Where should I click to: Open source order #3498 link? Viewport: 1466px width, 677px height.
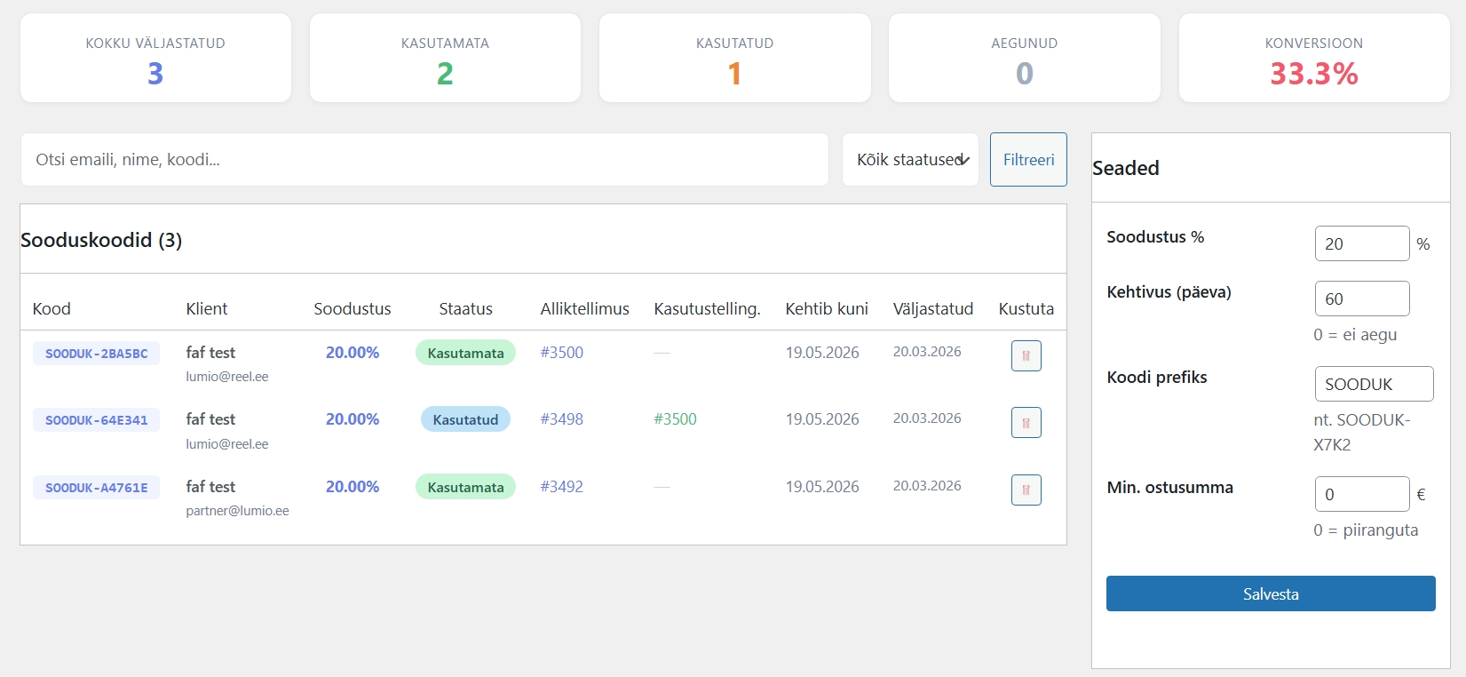click(x=561, y=419)
